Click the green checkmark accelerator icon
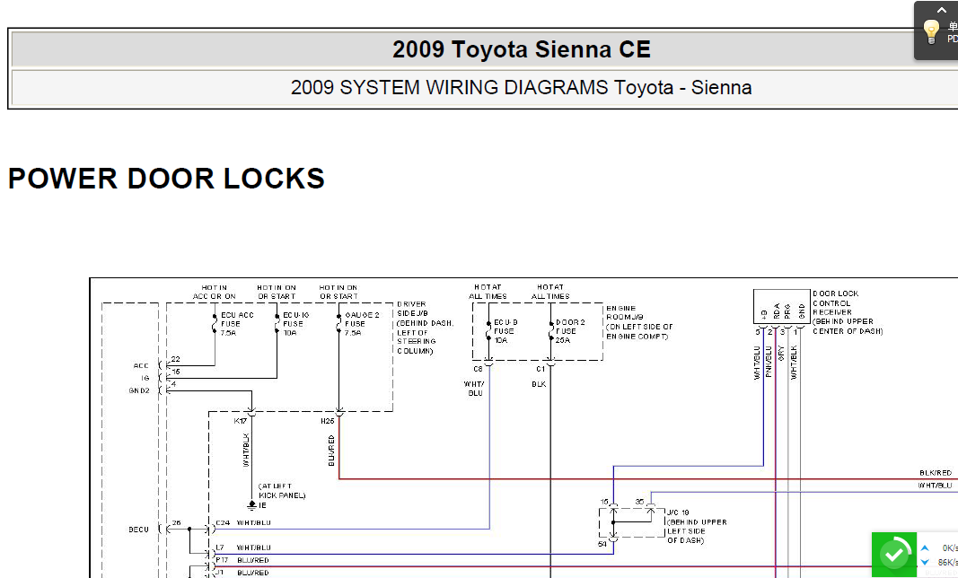 click(894, 554)
